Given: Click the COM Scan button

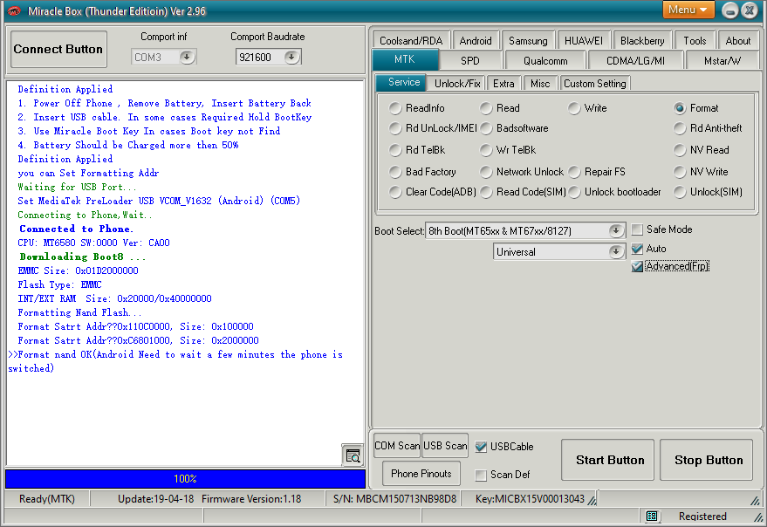Looking at the screenshot, I should (x=397, y=446).
